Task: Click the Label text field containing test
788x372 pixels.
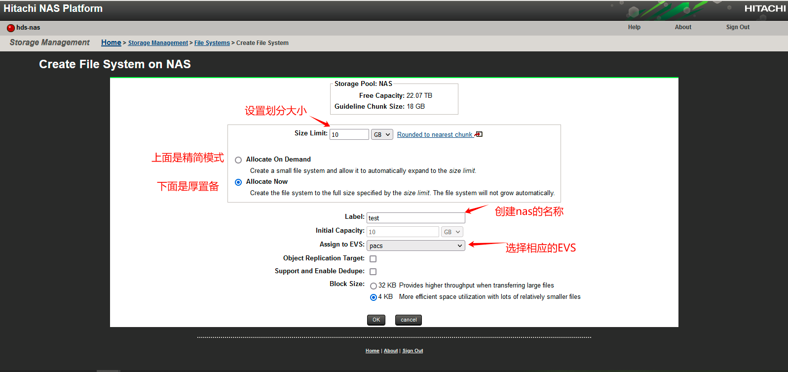Action: coord(416,218)
